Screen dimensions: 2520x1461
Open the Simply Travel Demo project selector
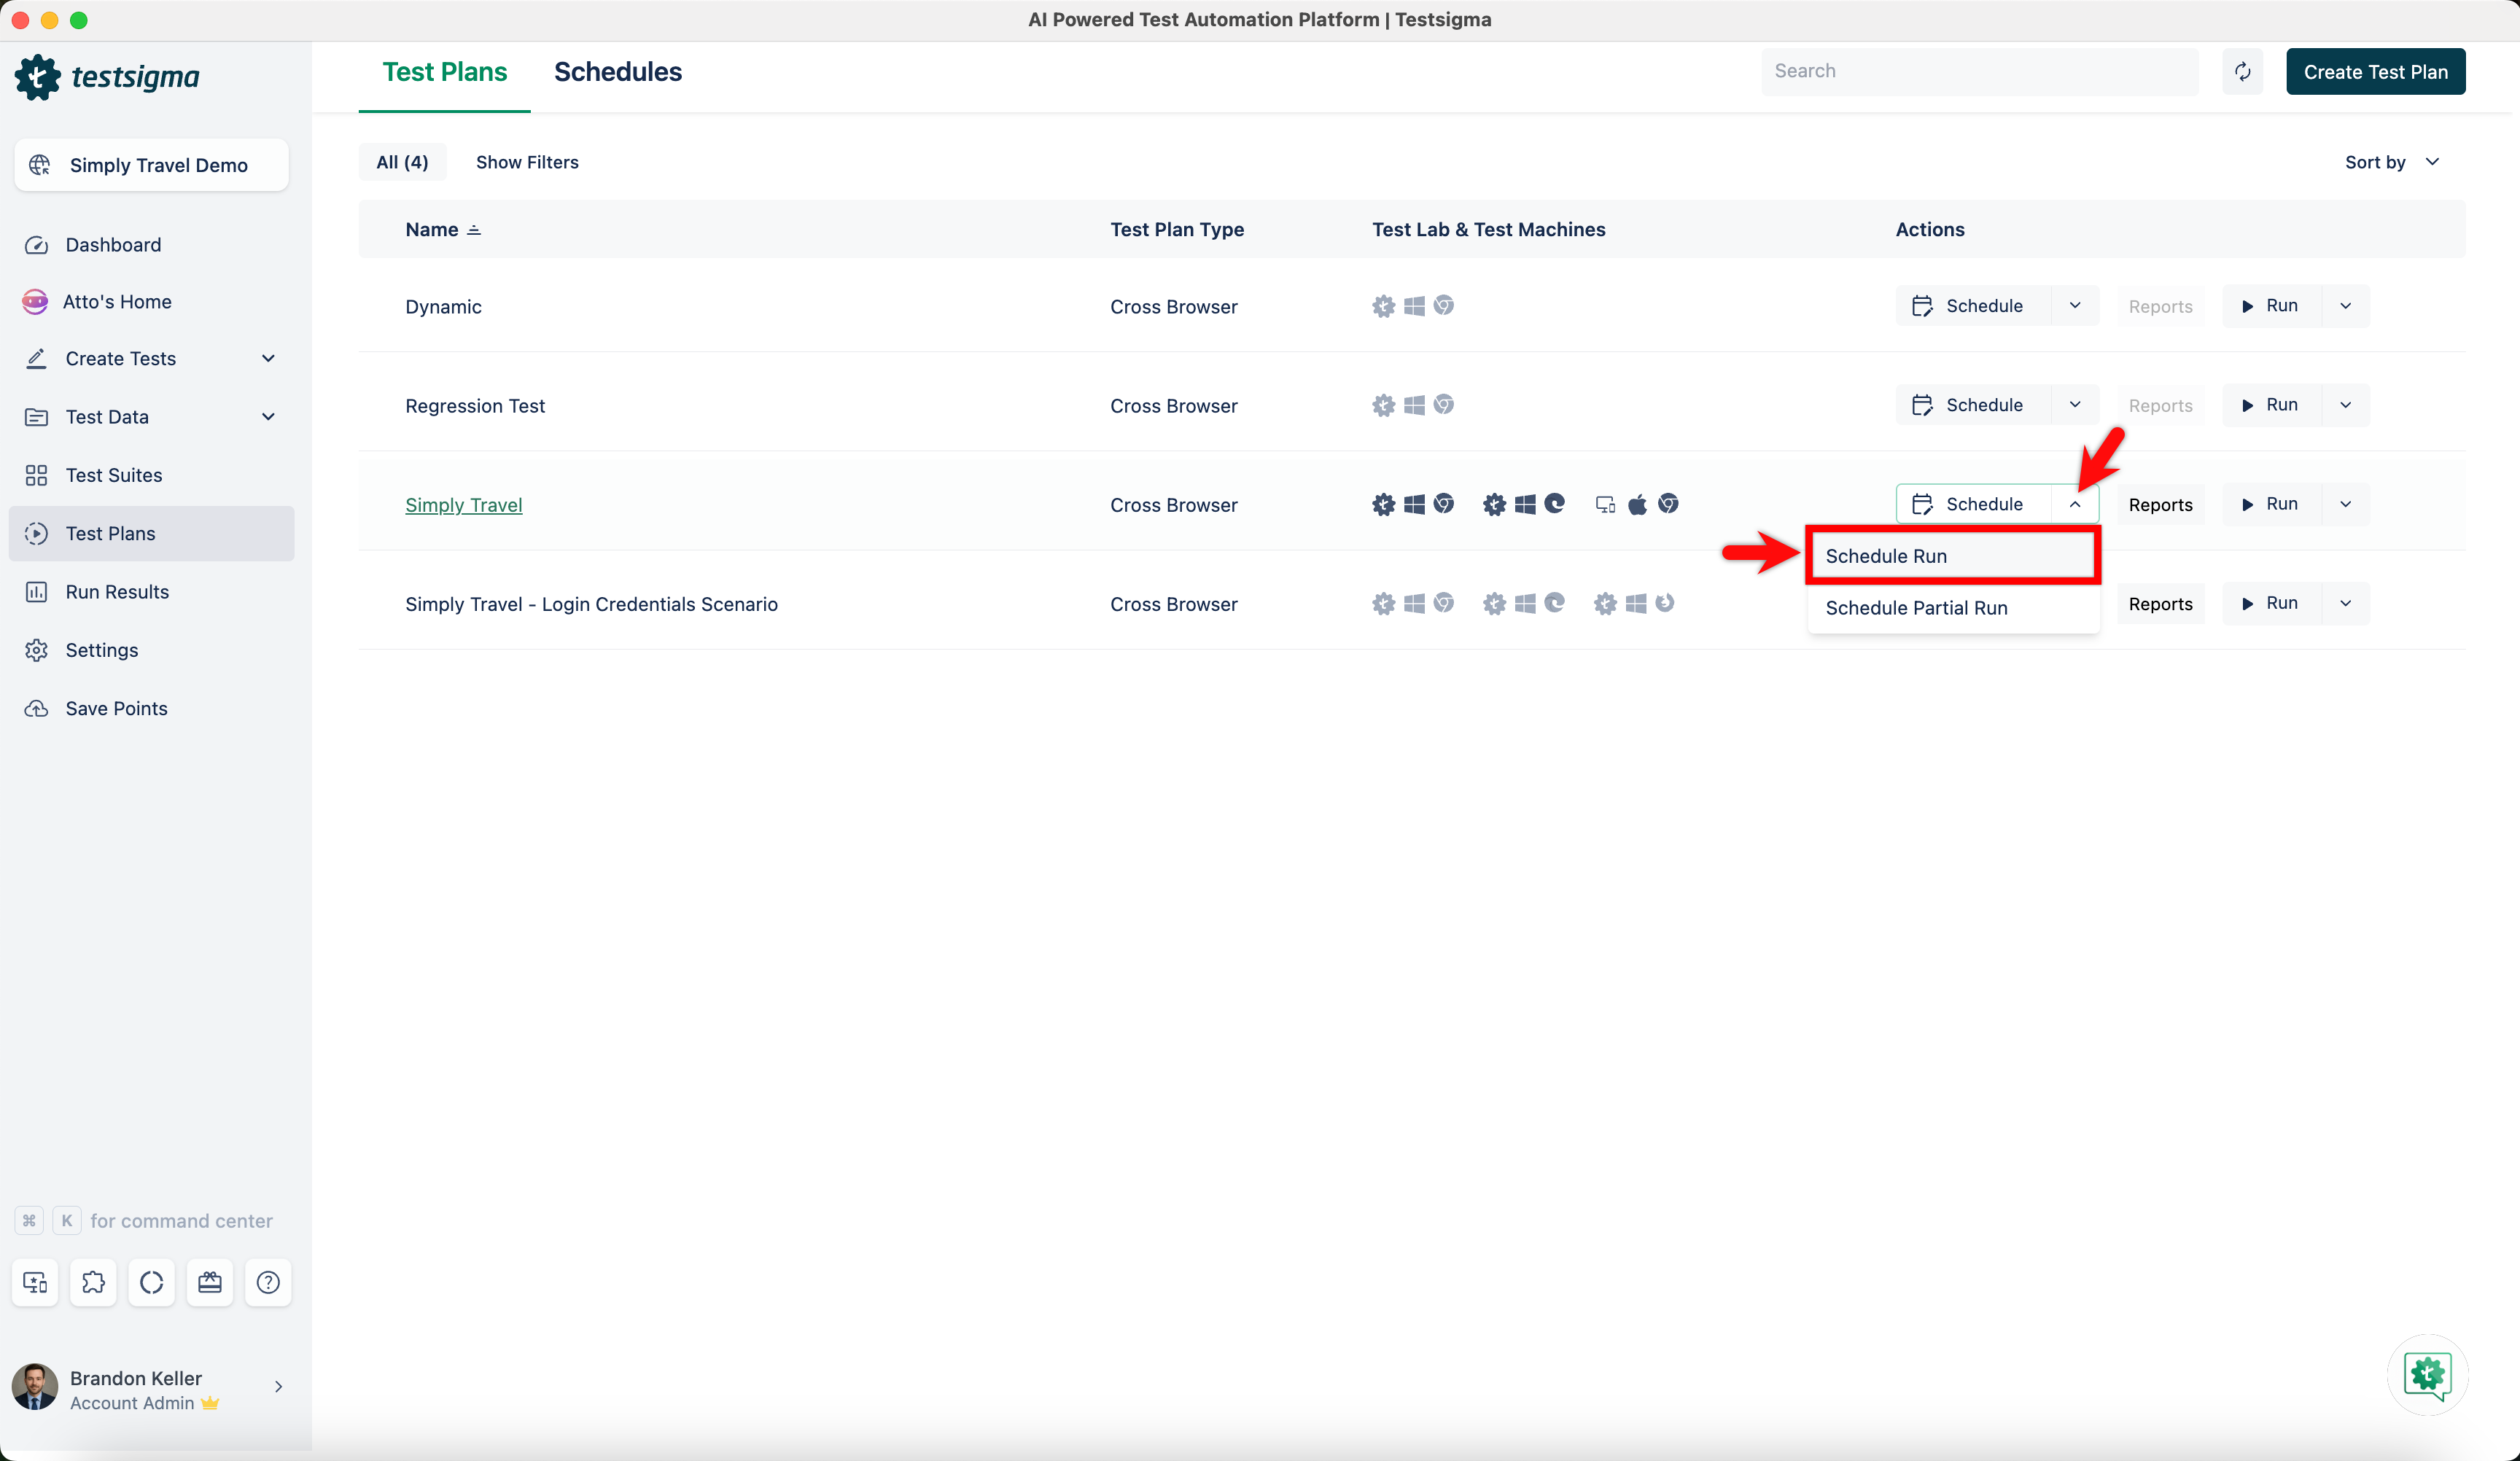click(151, 165)
